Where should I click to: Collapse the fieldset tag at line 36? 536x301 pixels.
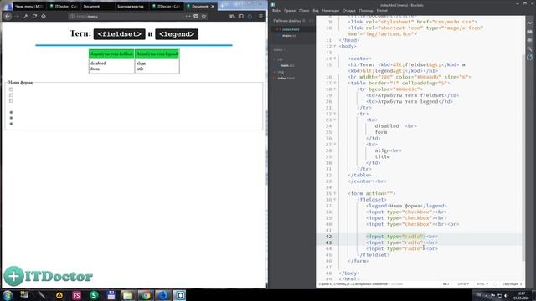[x=335, y=200]
